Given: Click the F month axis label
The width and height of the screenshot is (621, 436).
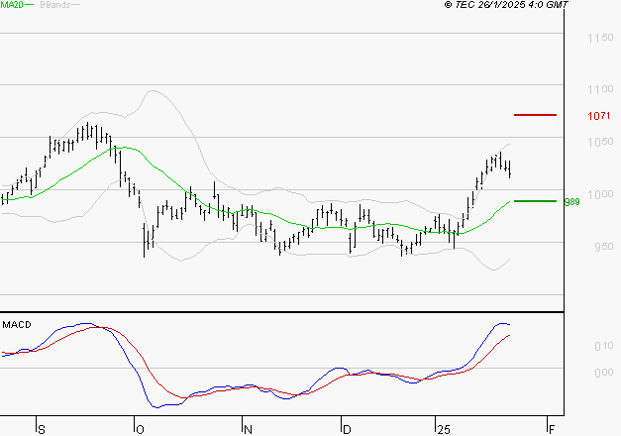Looking at the screenshot, I should click(552, 430).
